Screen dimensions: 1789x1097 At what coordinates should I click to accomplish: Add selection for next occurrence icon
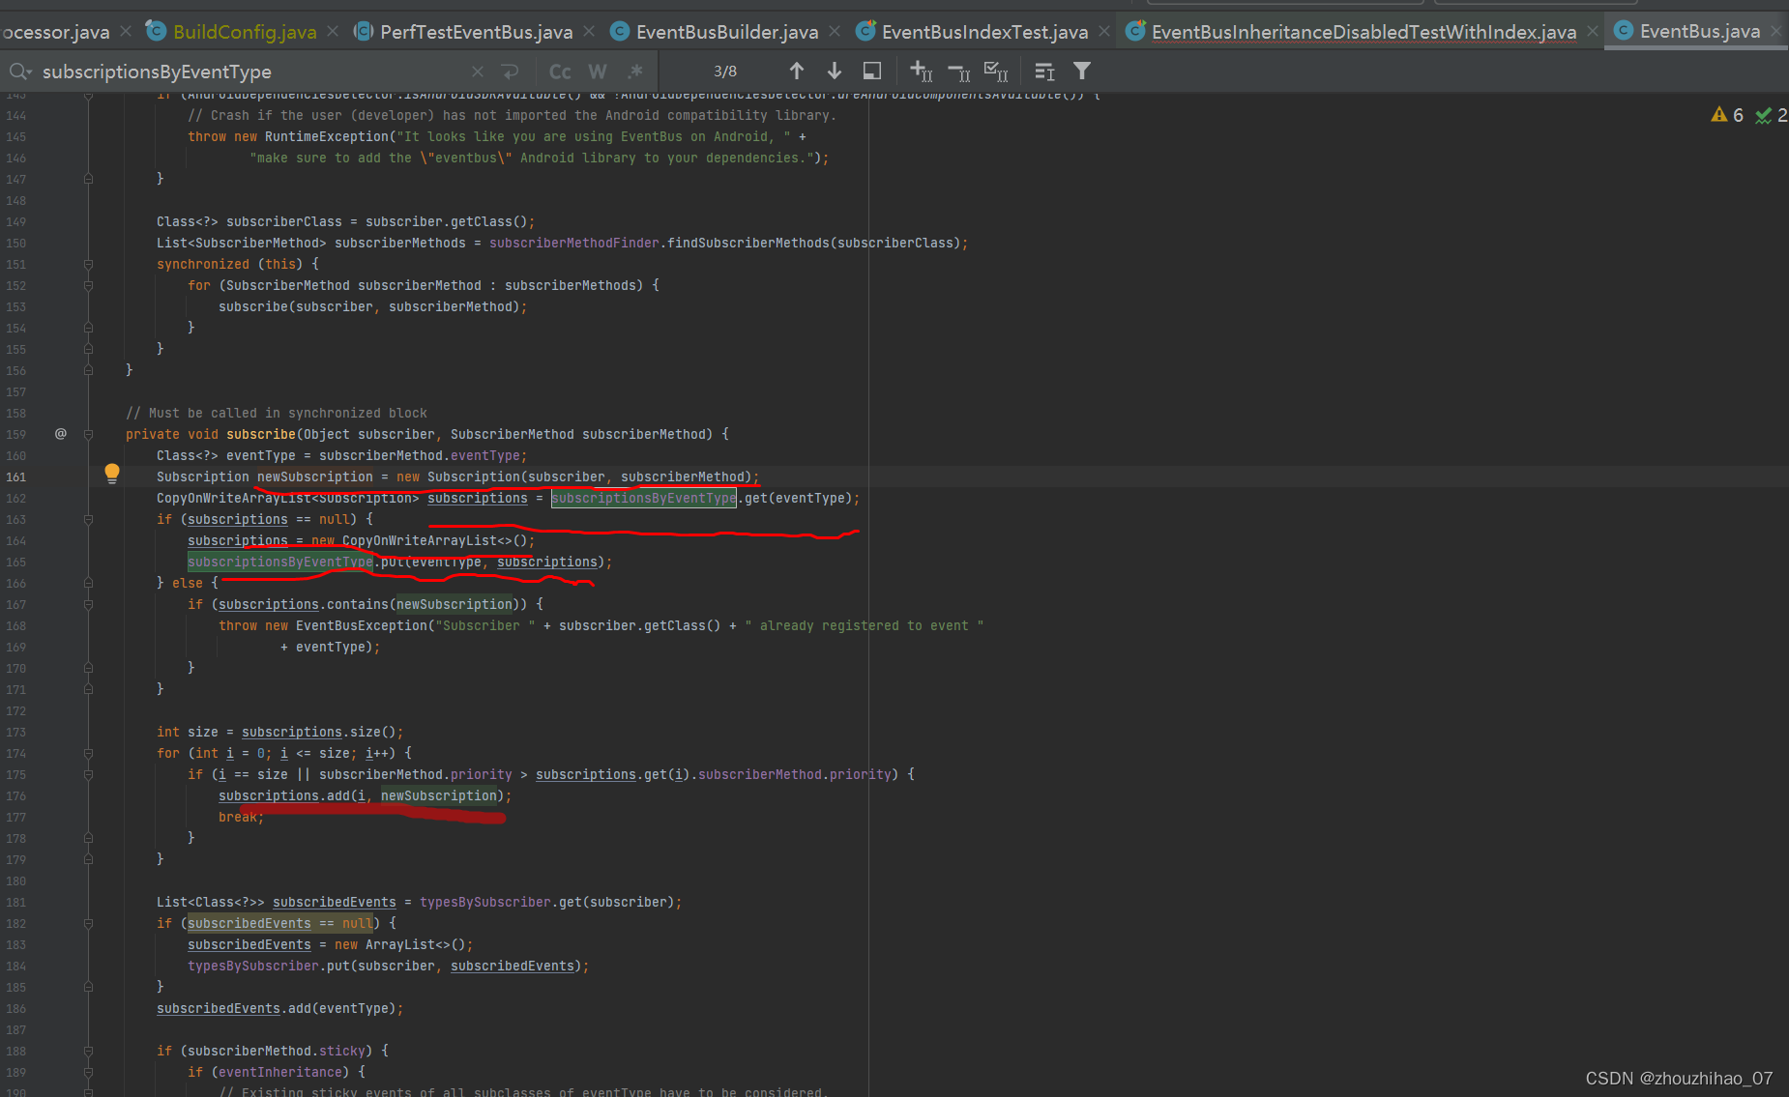[922, 71]
